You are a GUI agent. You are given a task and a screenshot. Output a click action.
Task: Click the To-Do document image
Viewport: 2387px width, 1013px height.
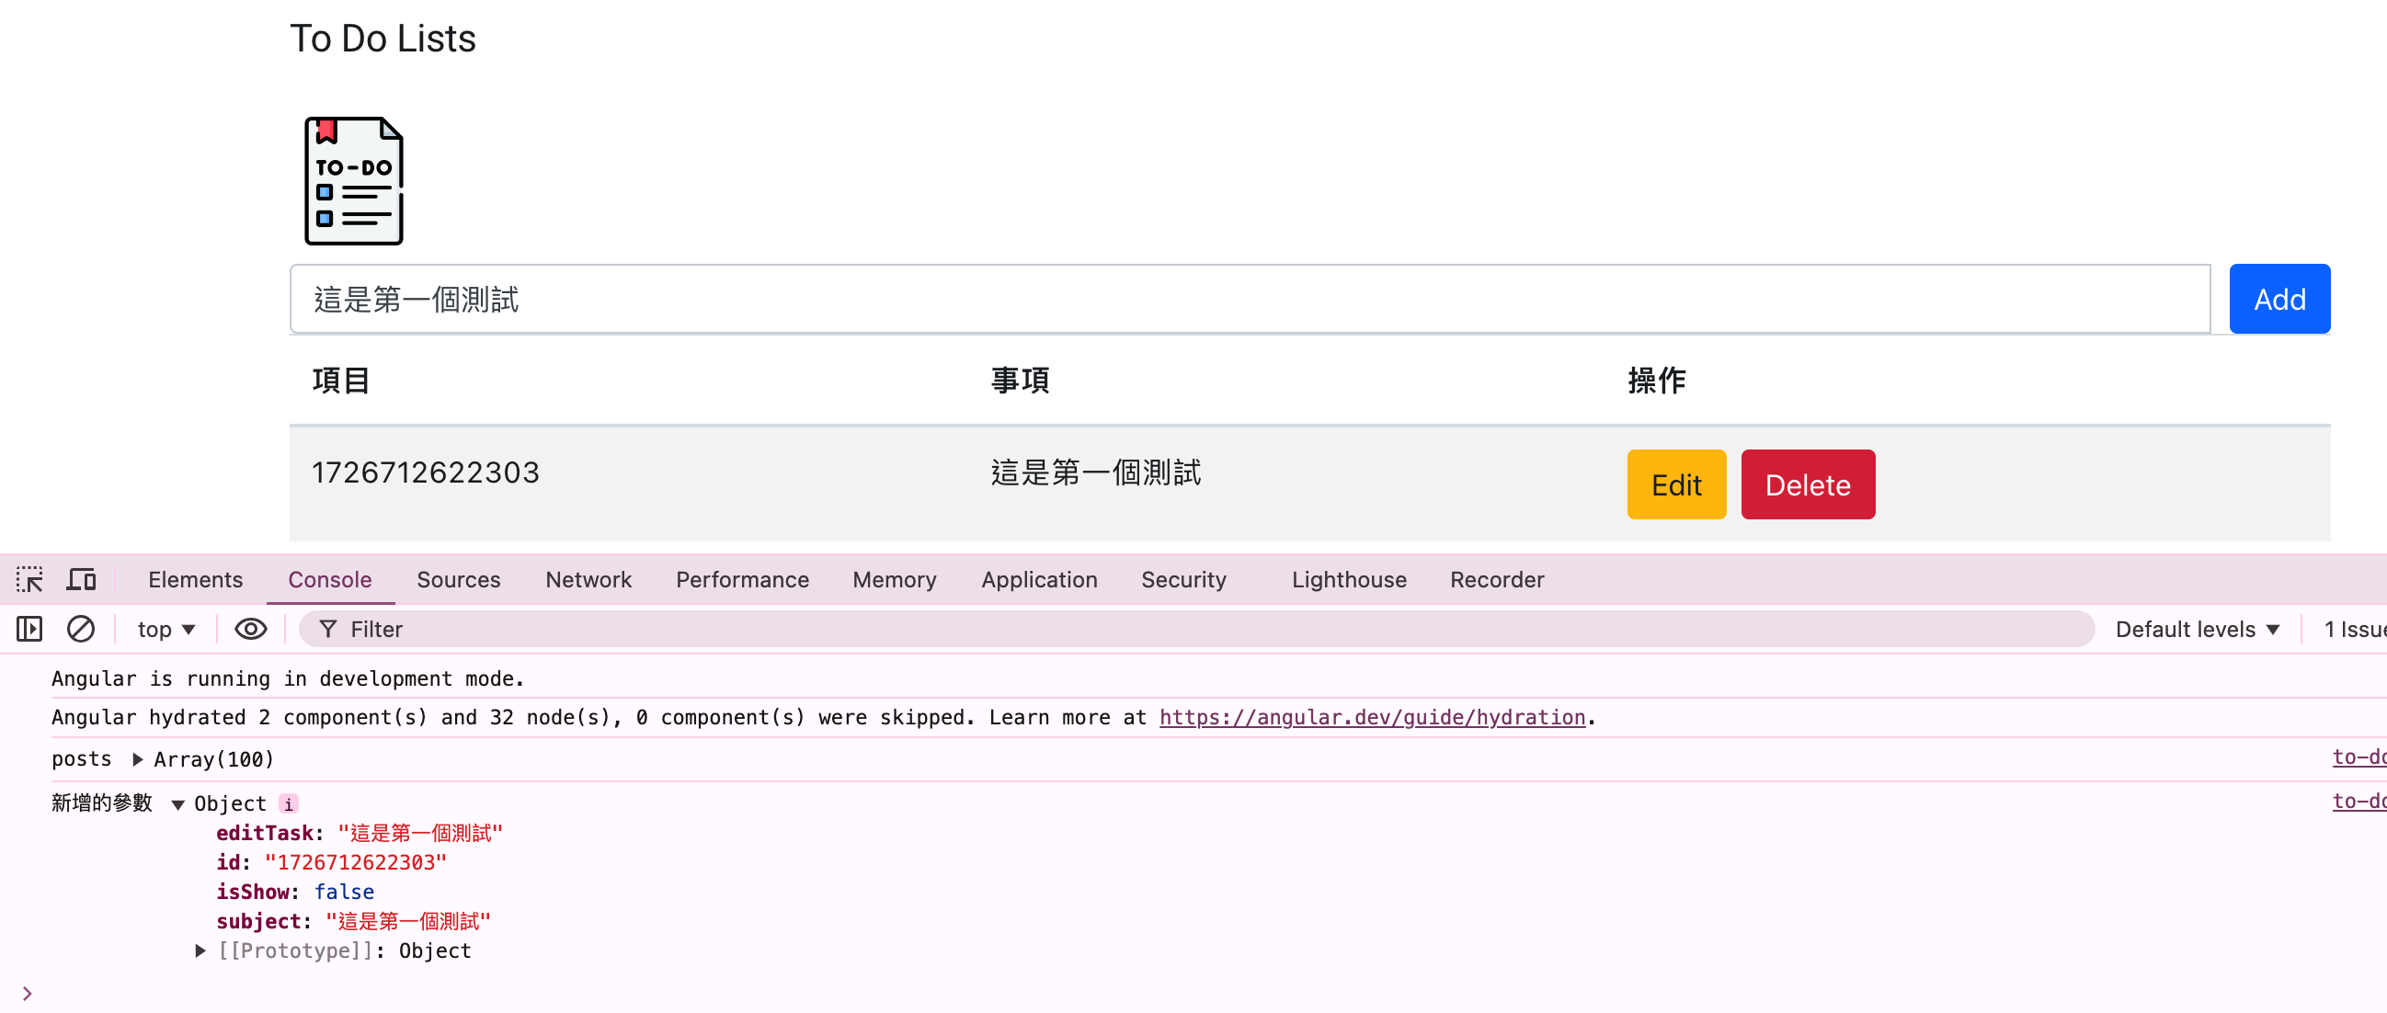(354, 180)
